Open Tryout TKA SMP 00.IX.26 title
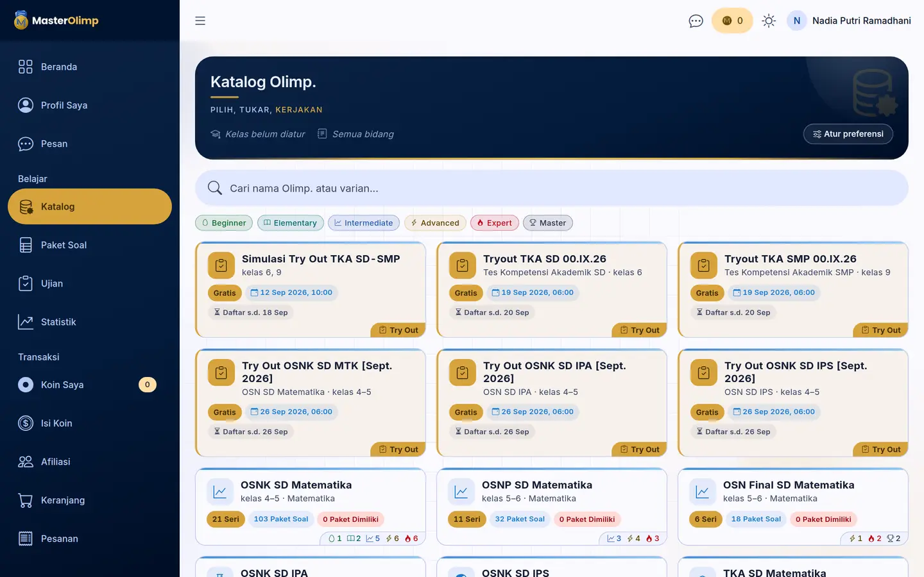The image size is (924, 577). (x=791, y=259)
